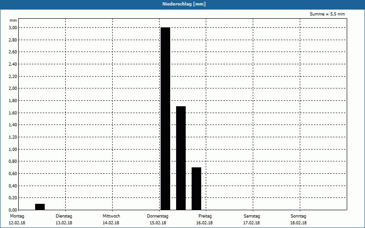Click the mm unit label above axis
365x228 pixels.
click(x=13, y=21)
